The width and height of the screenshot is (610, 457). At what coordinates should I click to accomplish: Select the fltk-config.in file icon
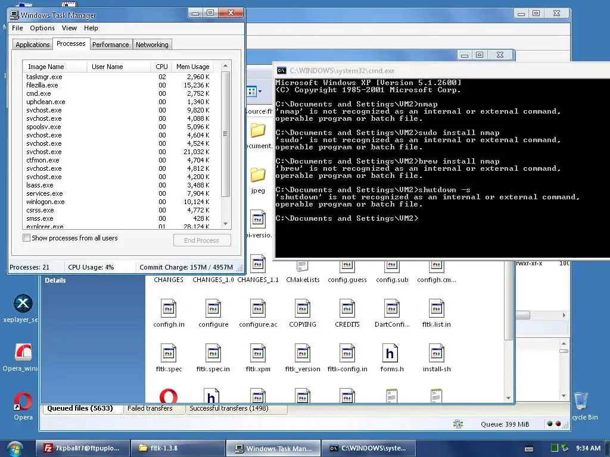(347, 353)
